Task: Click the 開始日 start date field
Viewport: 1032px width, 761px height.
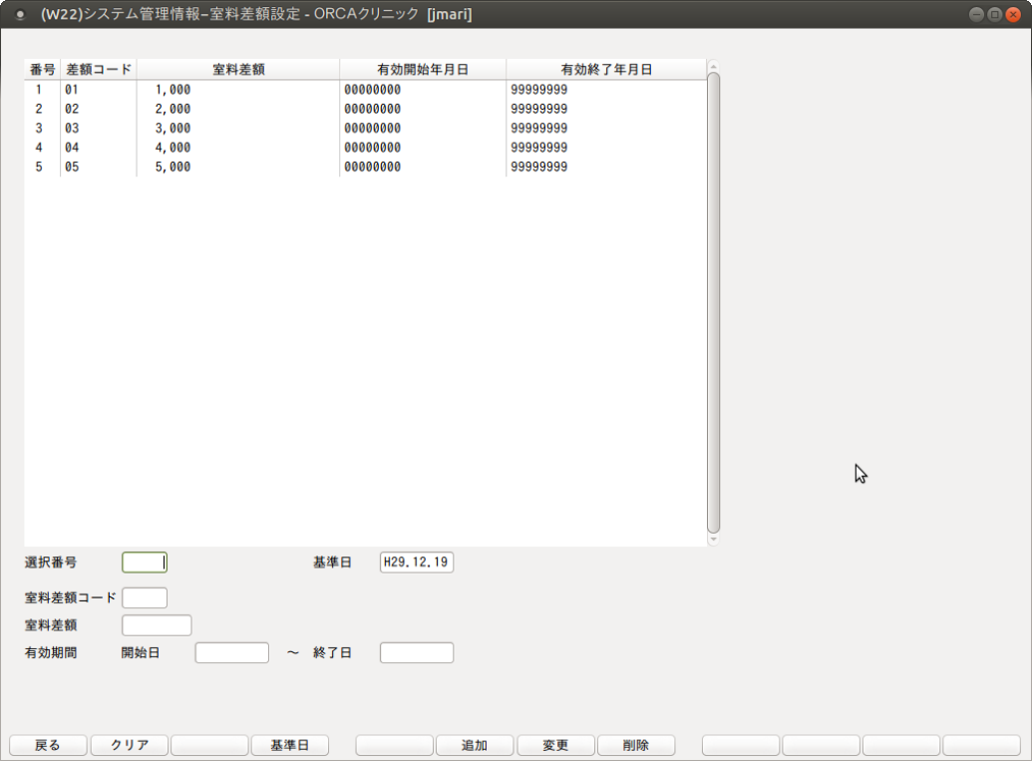Action: tap(231, 653)
